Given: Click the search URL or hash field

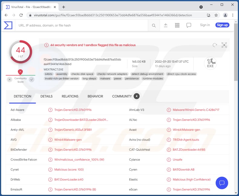Looking at the screenshot, I should 81,25.
